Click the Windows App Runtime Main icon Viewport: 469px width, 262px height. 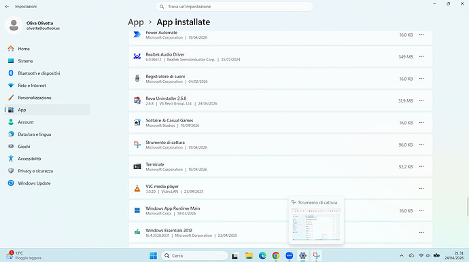(137, 210)
